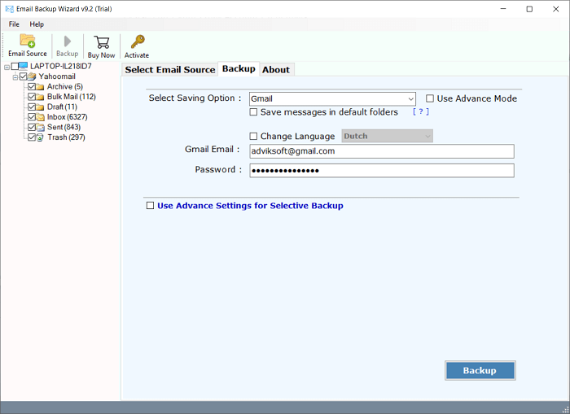
Task: Uncheck the Draft (11) checkbox
Action: click(32, 107)
